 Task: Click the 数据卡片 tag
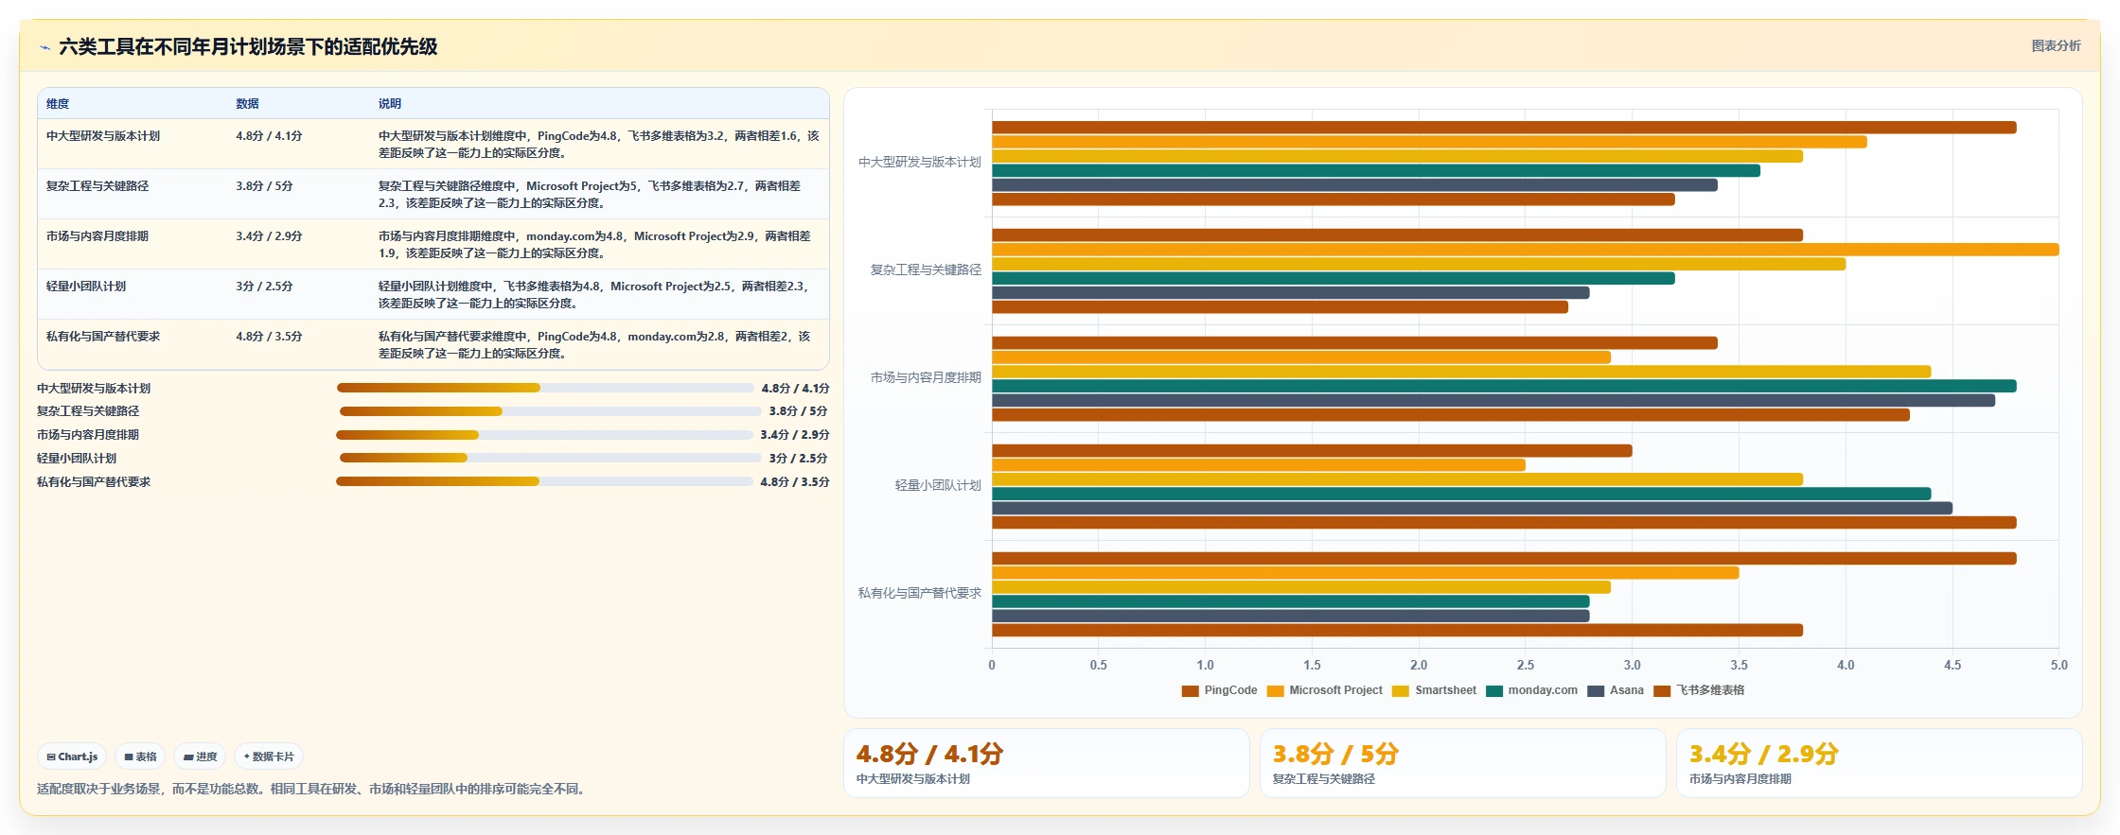269,757
